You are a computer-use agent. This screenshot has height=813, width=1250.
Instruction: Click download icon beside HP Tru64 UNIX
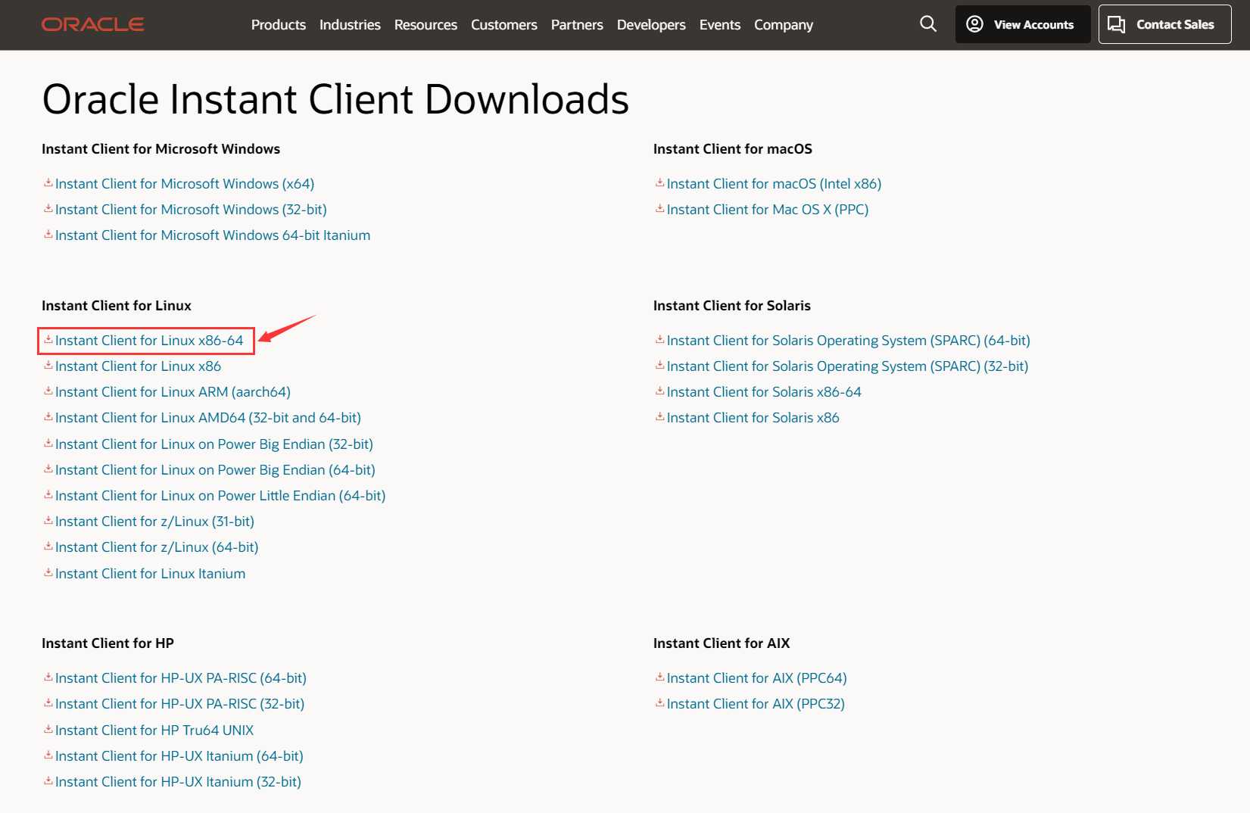click(48, 730)
